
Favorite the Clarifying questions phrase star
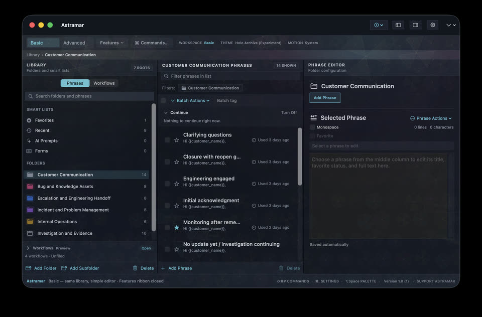coord(177,140)
